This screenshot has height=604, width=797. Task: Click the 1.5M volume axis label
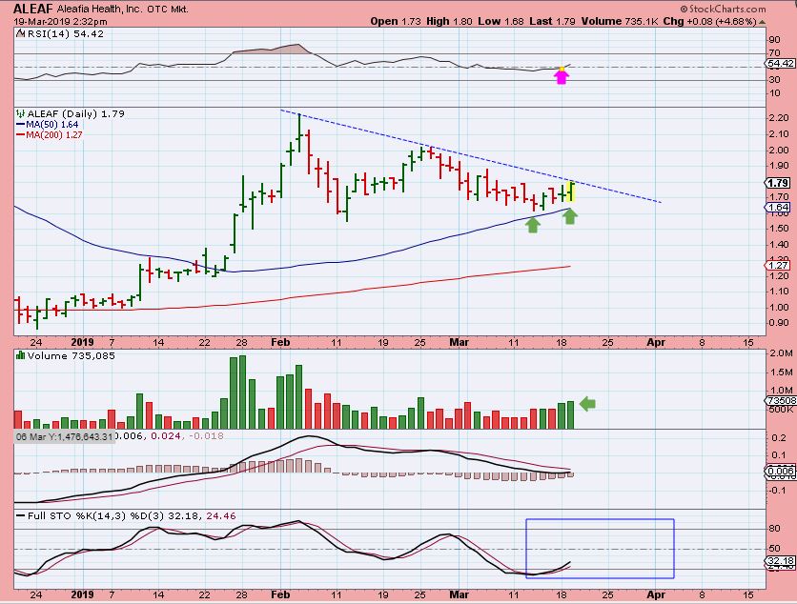(x=782, y=372)
